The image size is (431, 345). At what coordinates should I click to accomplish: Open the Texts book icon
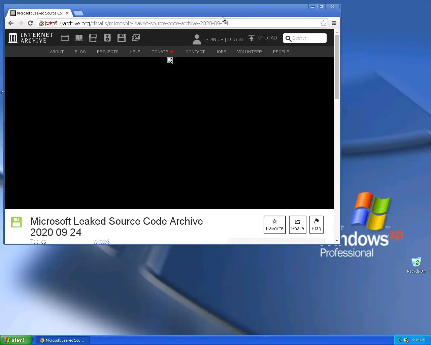point(79,38)
